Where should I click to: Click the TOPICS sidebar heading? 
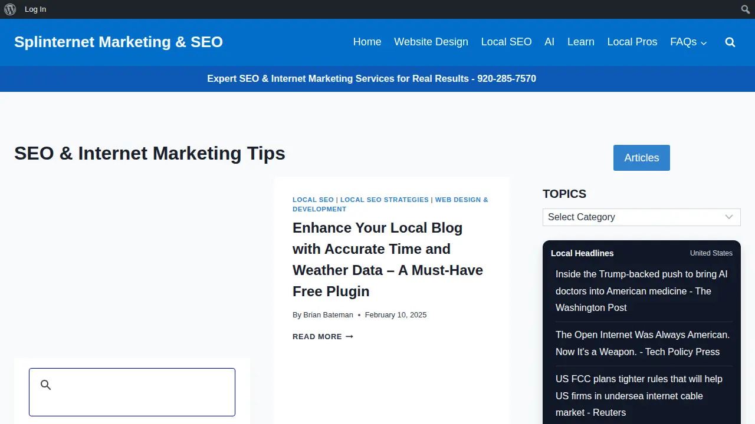[564, 194]
